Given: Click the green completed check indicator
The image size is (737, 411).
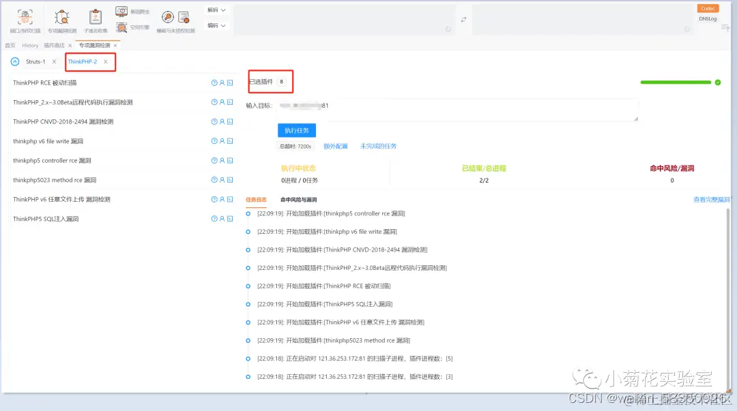Looking at the screenshot, I should pos(718,82).
